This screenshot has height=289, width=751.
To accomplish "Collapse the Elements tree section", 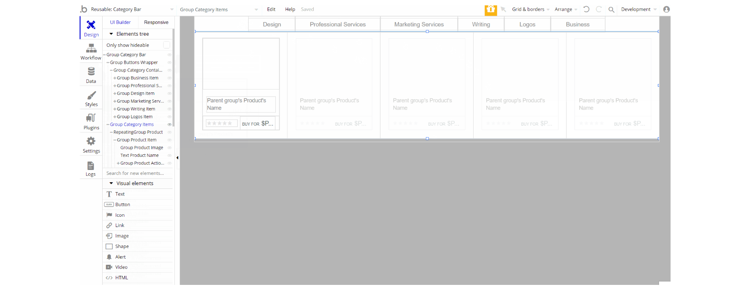I will [111, 34].
